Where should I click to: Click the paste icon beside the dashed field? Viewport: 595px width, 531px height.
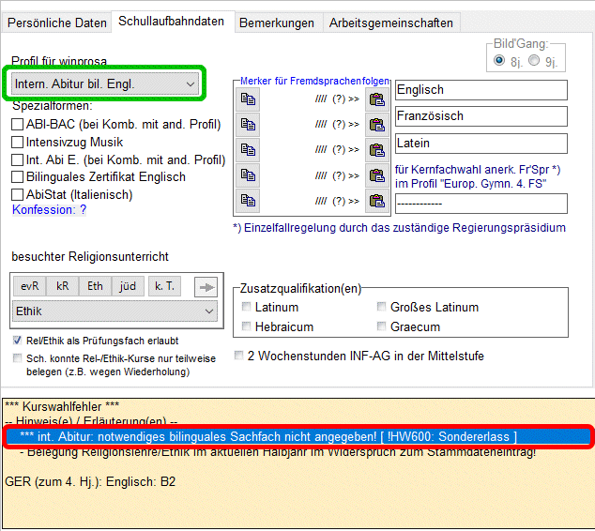click(377, 200)
